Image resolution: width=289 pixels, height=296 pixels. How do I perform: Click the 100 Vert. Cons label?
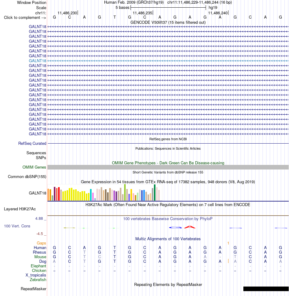17,226
